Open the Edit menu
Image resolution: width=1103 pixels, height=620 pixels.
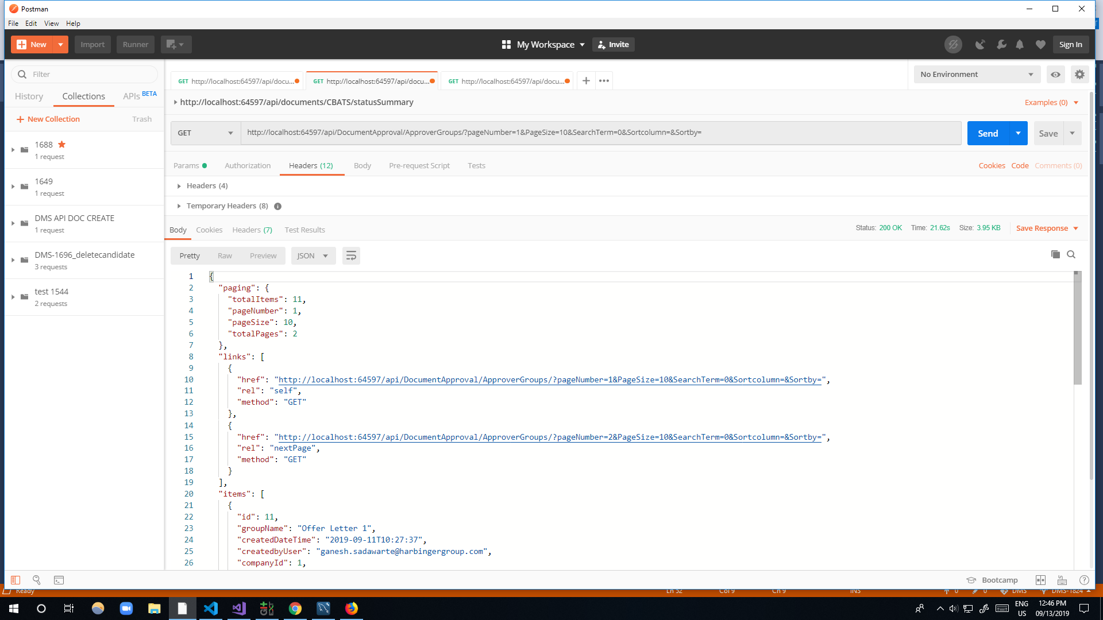point(31,24)
